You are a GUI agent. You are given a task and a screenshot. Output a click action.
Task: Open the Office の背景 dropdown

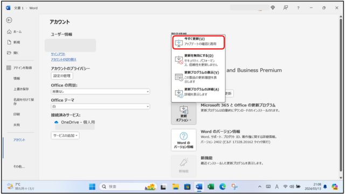pos(100,91)
